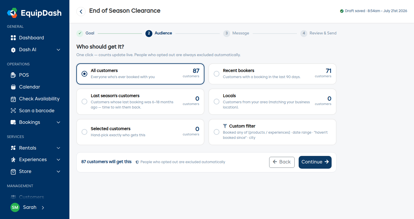Click 'Hand-pick exactly who gets this' text
The width and height of the screenshot is (414, 219).
(118, 135)
